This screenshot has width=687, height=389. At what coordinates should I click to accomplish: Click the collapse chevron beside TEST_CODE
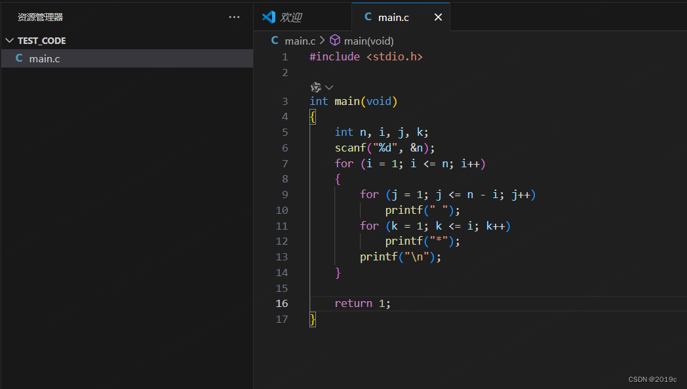point(9,40)
